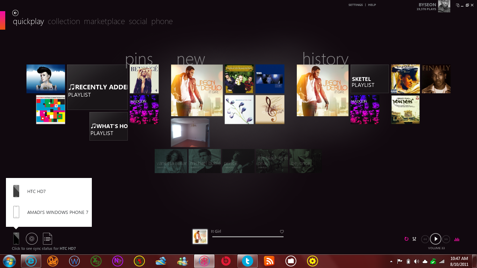
Task: Open the yellow gear taskbar icon
Action: point(313,261)
